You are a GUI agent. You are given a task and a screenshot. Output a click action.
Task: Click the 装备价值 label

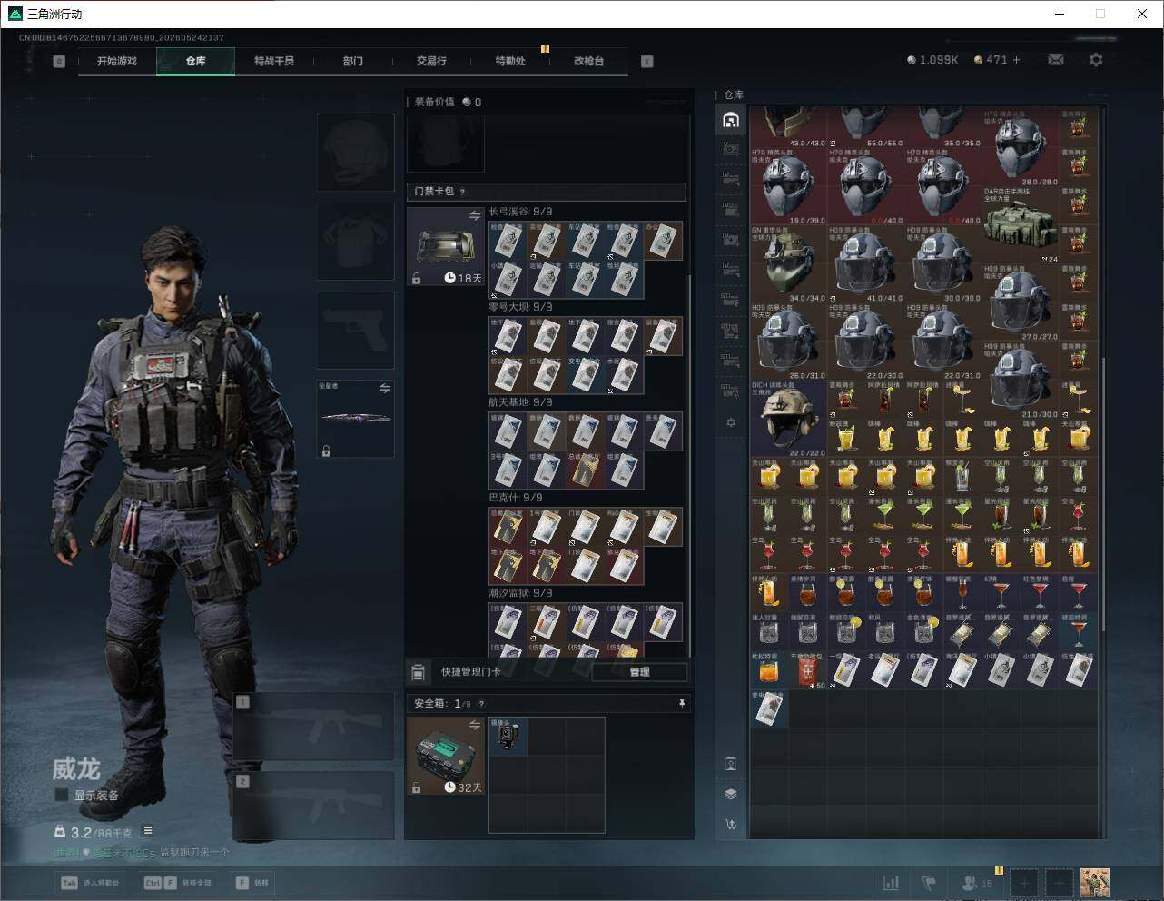click(x=434, y=102)
